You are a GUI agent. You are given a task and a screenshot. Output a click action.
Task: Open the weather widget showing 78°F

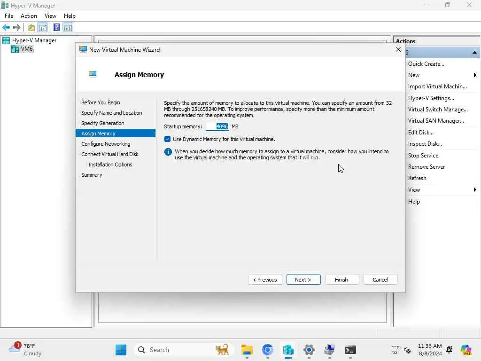pyautogui.click(x=25, y=350)
